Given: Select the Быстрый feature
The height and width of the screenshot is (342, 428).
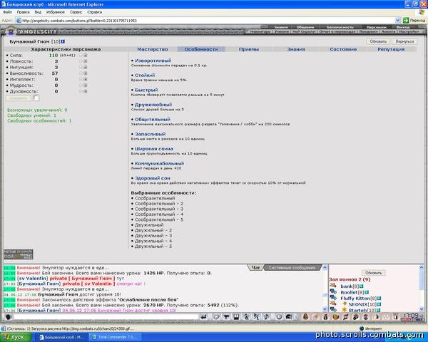Looking at the screenshot, I should click(146, 90).
